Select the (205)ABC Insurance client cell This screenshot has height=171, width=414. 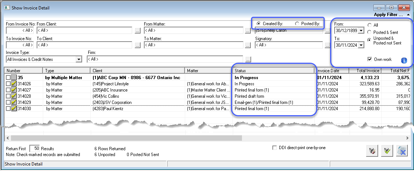coord(138,90)
